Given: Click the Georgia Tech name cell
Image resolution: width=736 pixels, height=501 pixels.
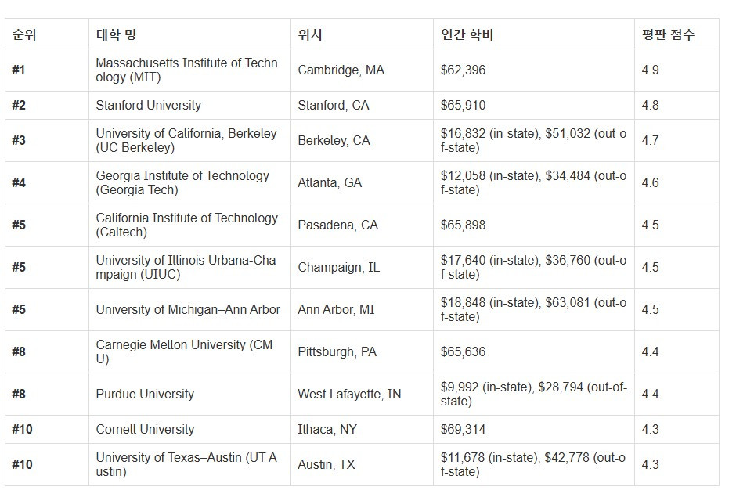Looking at the screenshot, I should tap(182, 182).
